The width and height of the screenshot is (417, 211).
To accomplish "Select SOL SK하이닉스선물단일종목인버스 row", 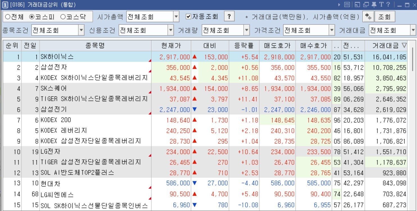I will [x=205, y=205].
